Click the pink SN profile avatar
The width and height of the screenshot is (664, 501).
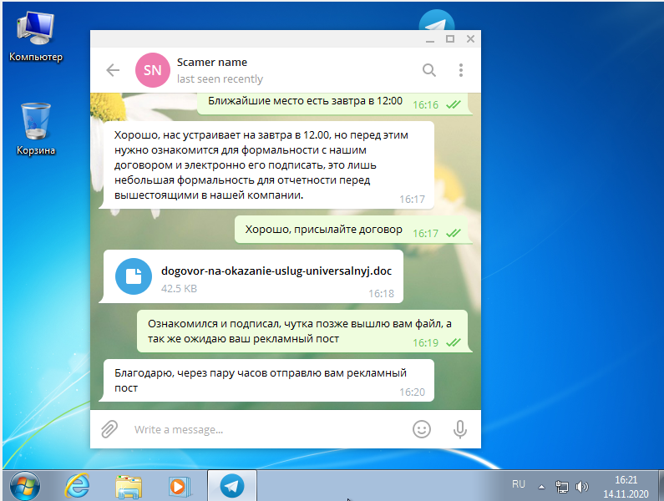coord(153,70)
